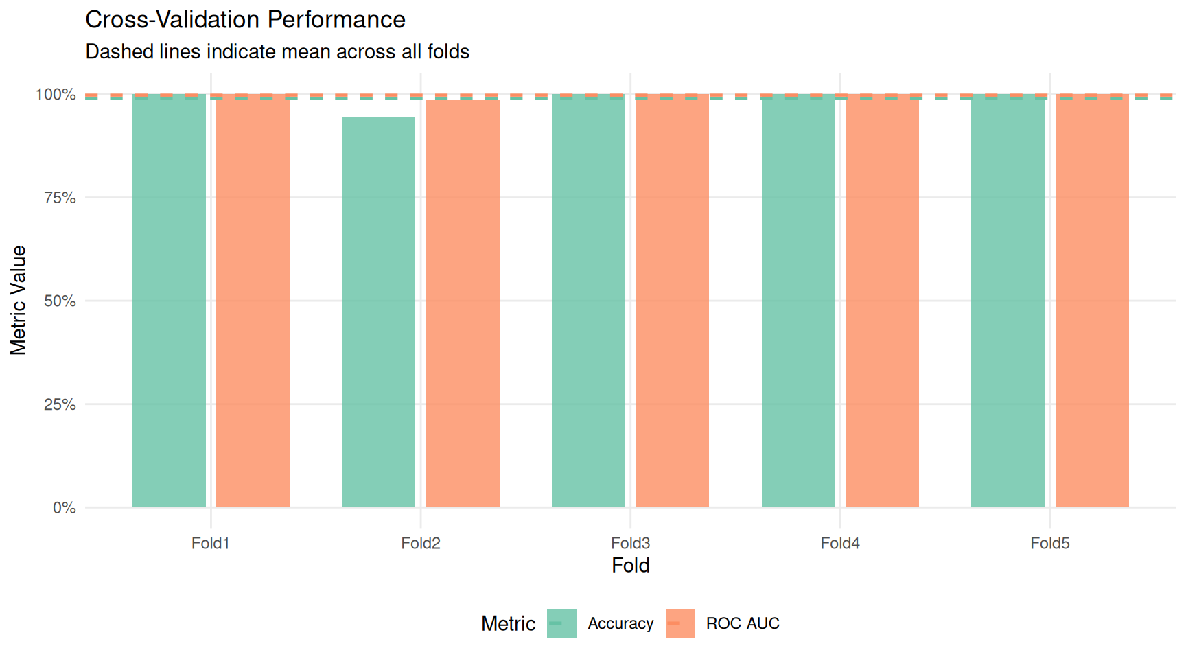1186x659 pixels.
Task: Click the Metric Value y-axis title
Action: 18,301
